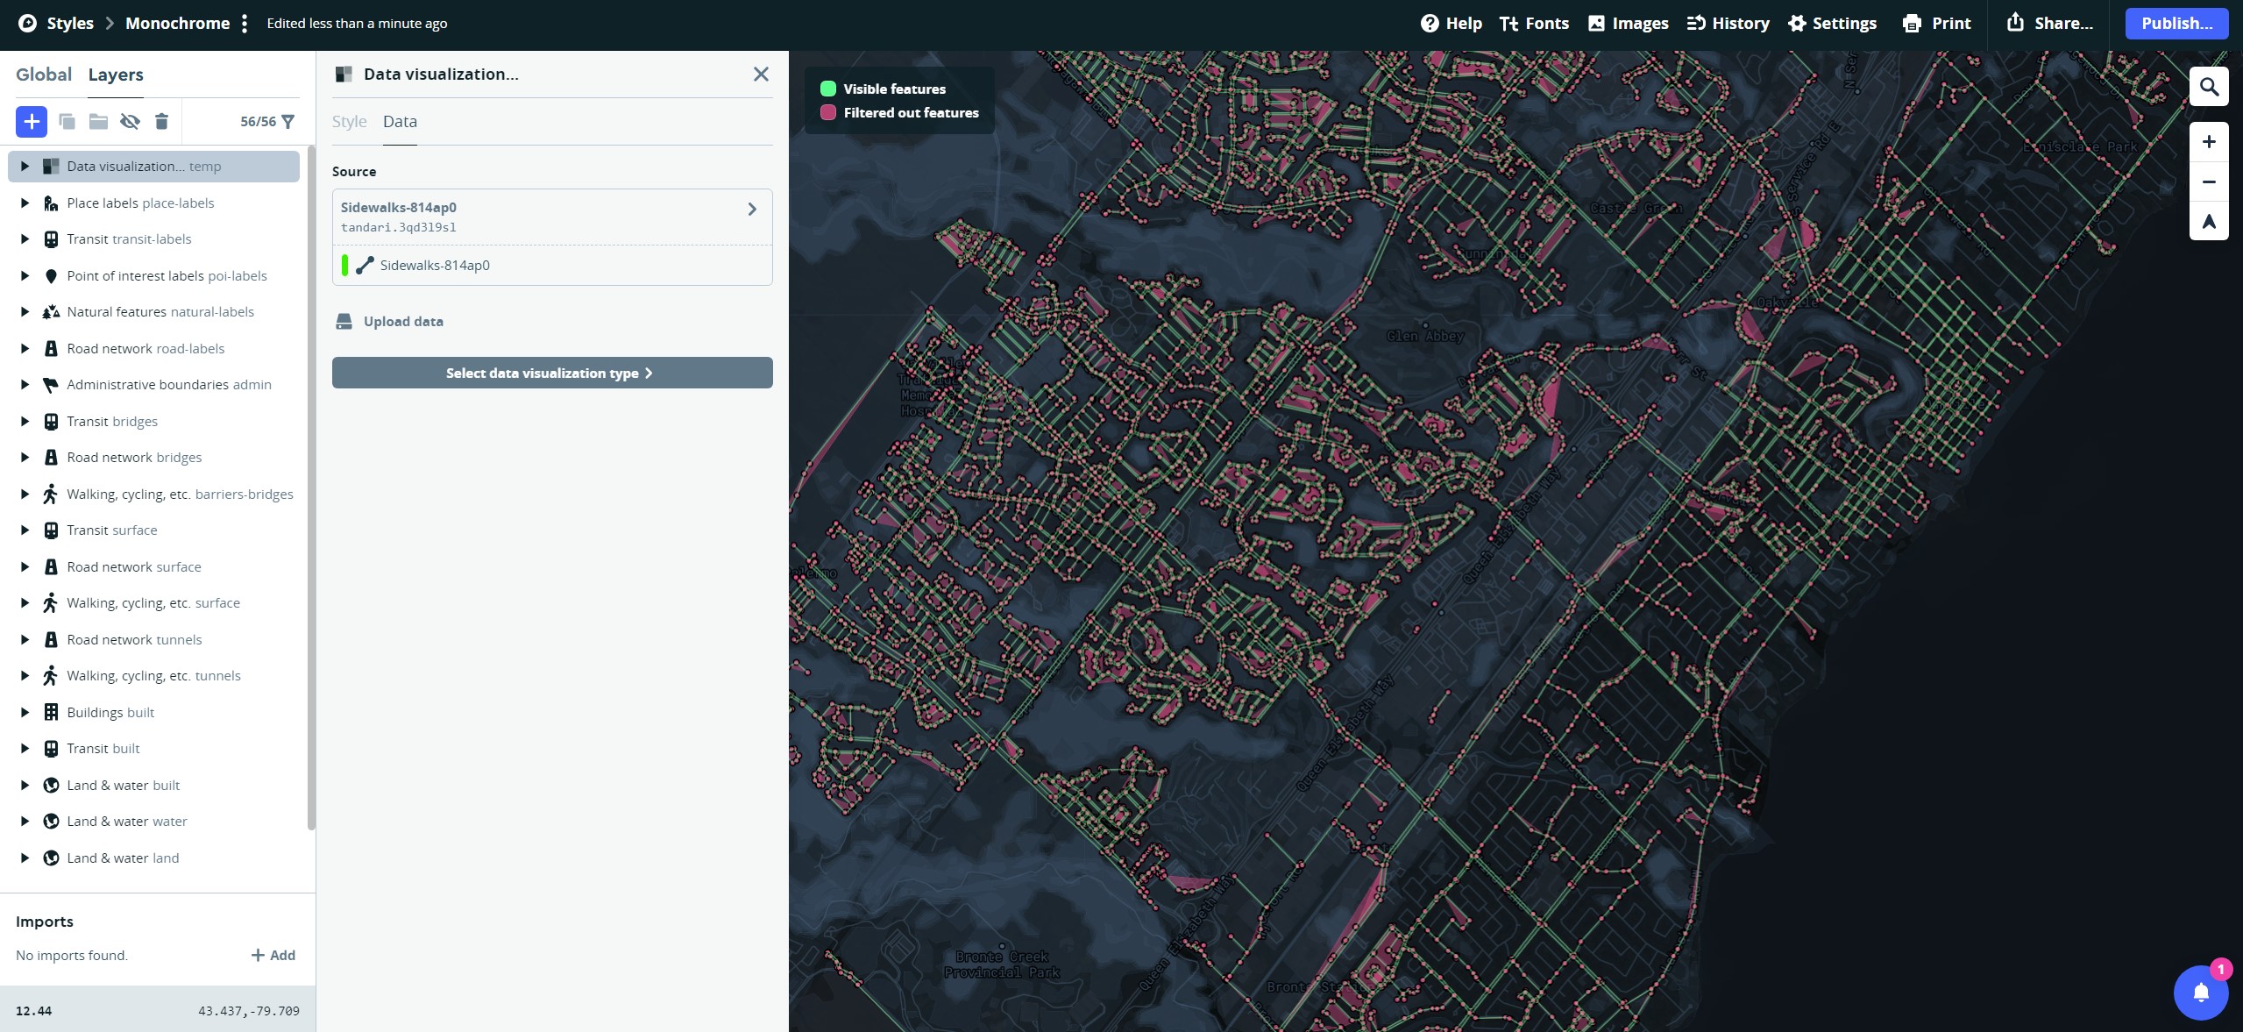Click the group layers folder icon

(98, 121)
